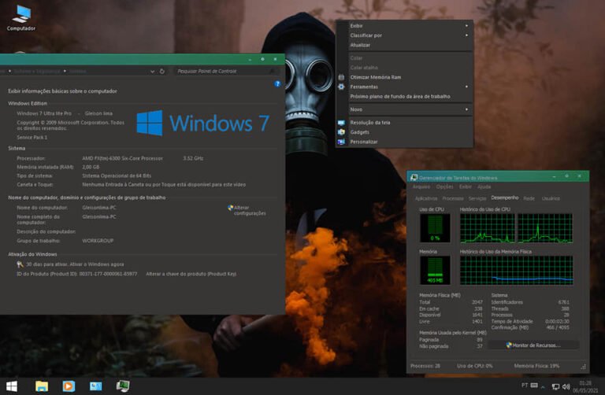This screenshot has width=605, height=395.
Task: Click the Uso de CPU gauge
Action: [x=435, y=228]
